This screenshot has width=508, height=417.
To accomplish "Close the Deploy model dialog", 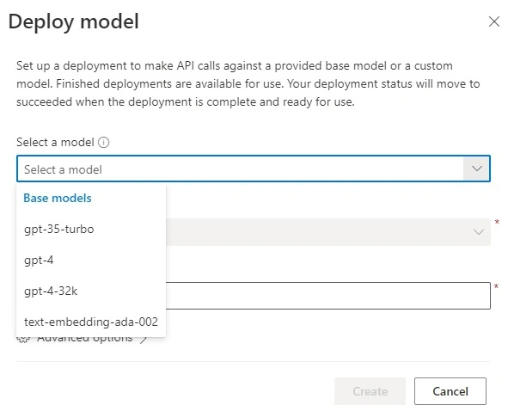I will pos(493,21).
